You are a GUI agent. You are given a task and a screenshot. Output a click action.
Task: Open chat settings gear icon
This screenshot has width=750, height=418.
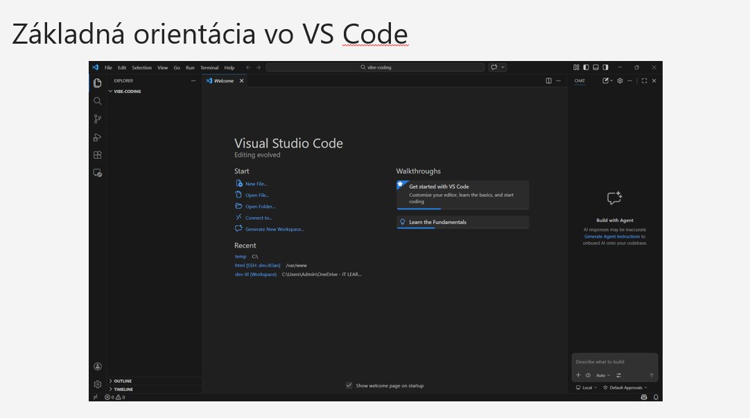620,81
